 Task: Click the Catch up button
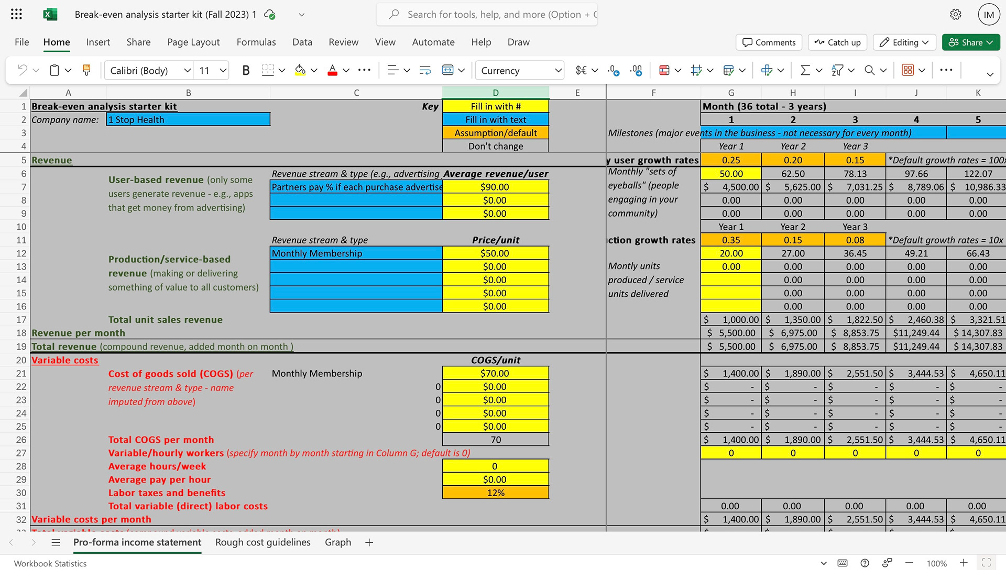pyautogui.click(x=837, y=42)
